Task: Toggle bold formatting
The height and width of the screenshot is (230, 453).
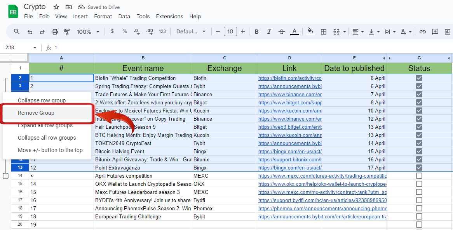Action: click(256, 32)
